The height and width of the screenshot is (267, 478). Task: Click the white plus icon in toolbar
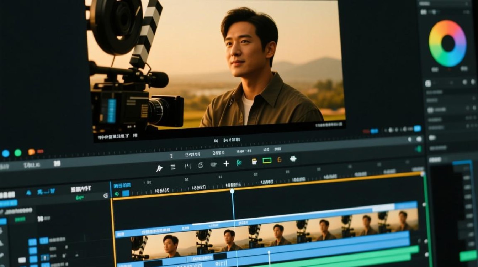[226, 163]
